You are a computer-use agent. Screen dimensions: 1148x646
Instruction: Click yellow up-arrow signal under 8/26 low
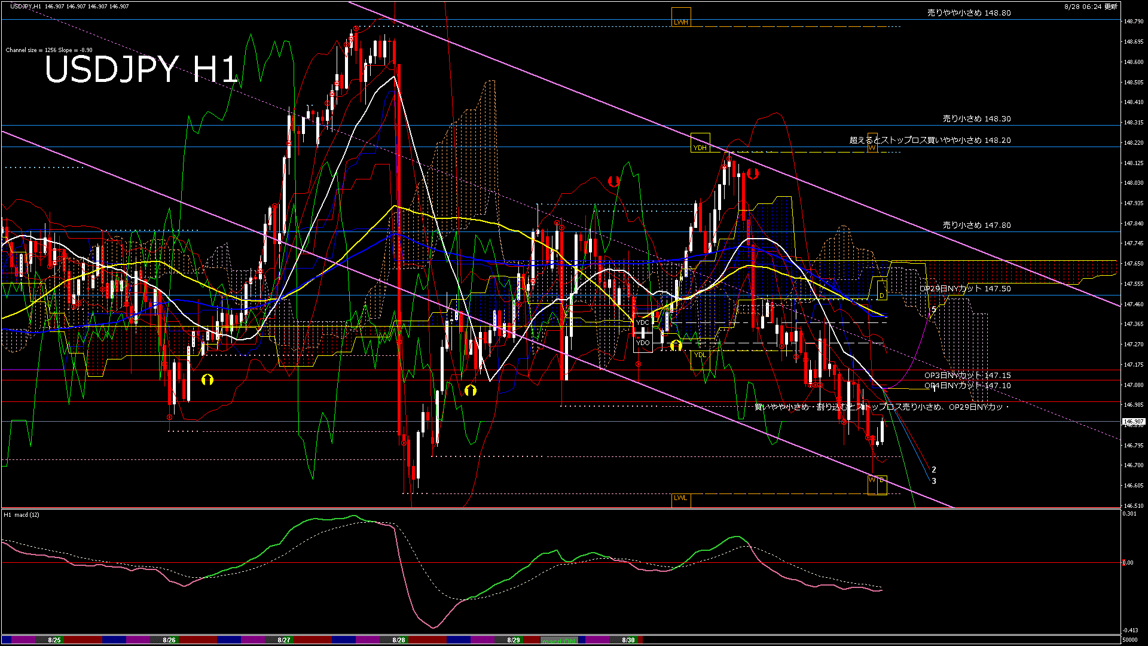point(207,379)
